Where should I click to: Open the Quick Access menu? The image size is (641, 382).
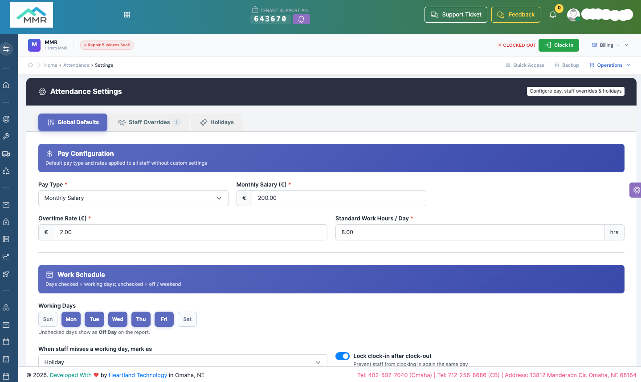click(525, 65)
